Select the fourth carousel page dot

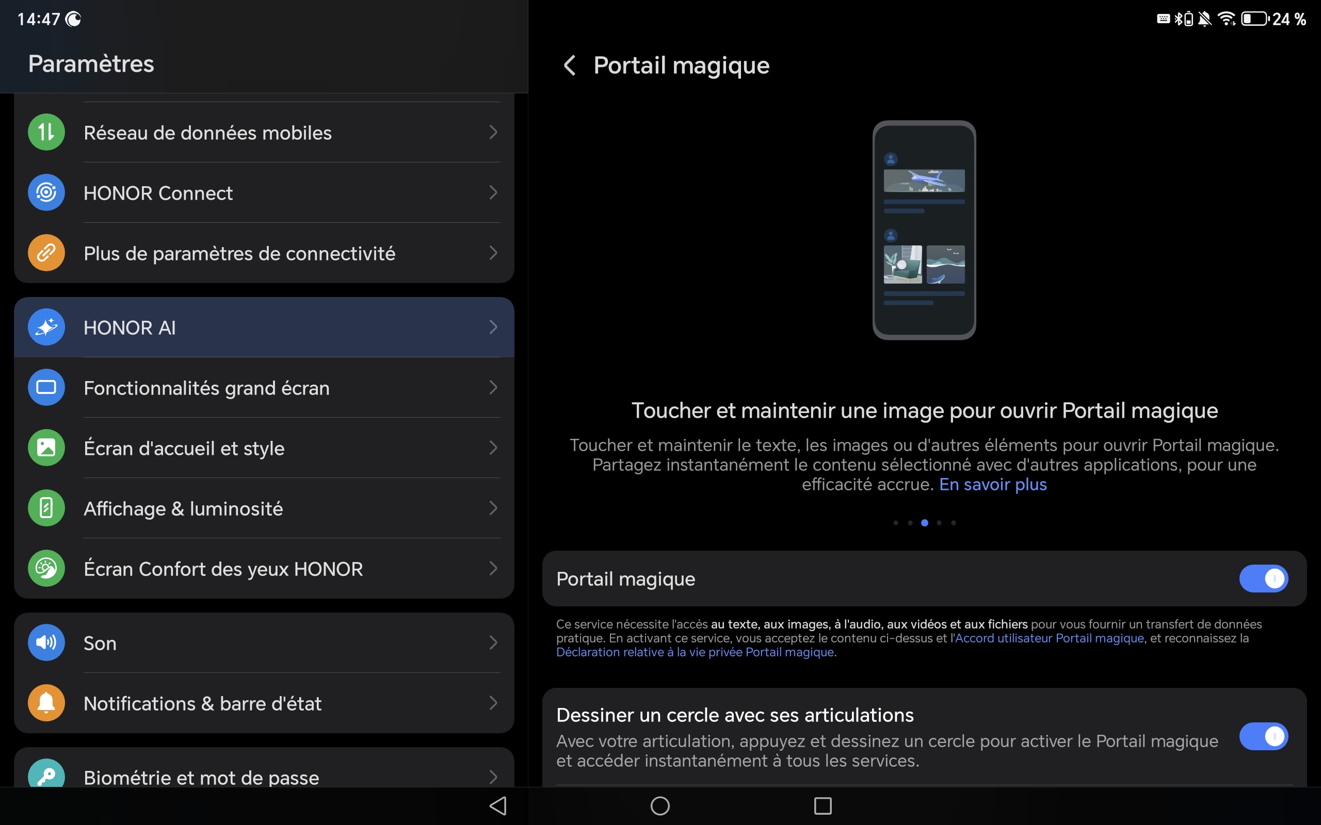click(939, 523)
